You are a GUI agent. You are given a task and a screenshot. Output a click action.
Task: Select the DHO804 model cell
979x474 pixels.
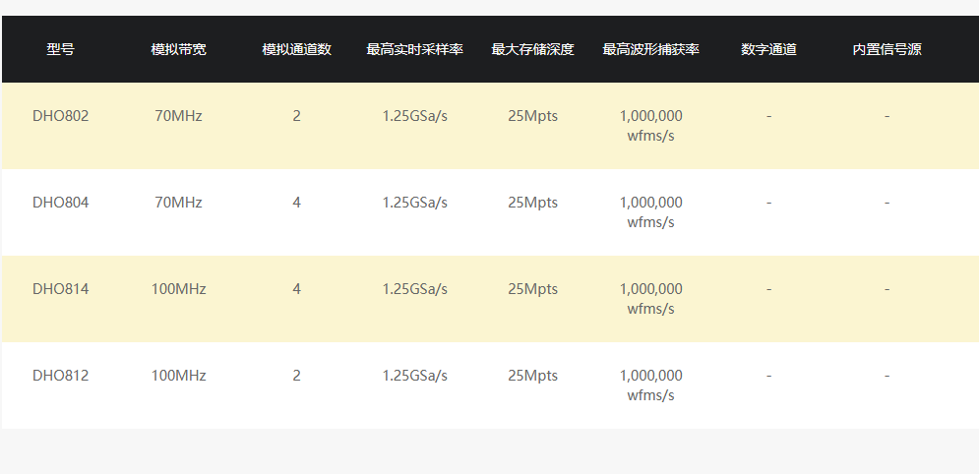(61, 203)
